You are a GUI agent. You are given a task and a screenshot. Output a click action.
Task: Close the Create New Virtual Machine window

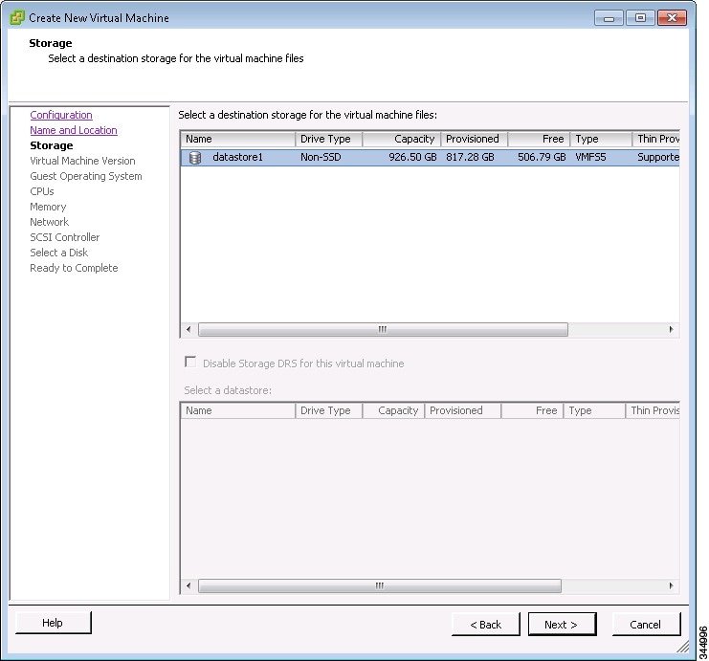click(673, 18)
